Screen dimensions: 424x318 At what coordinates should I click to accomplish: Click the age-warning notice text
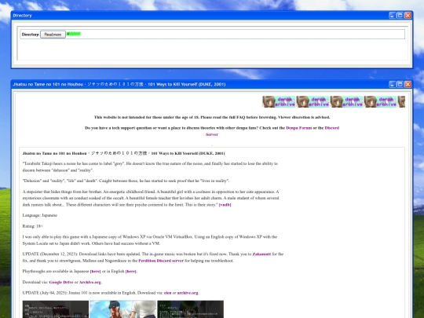(x=212, y=117)
